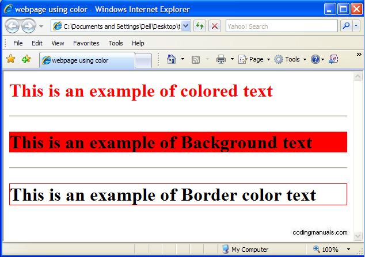Click the 'colored text' red heading

pos(141,91)
